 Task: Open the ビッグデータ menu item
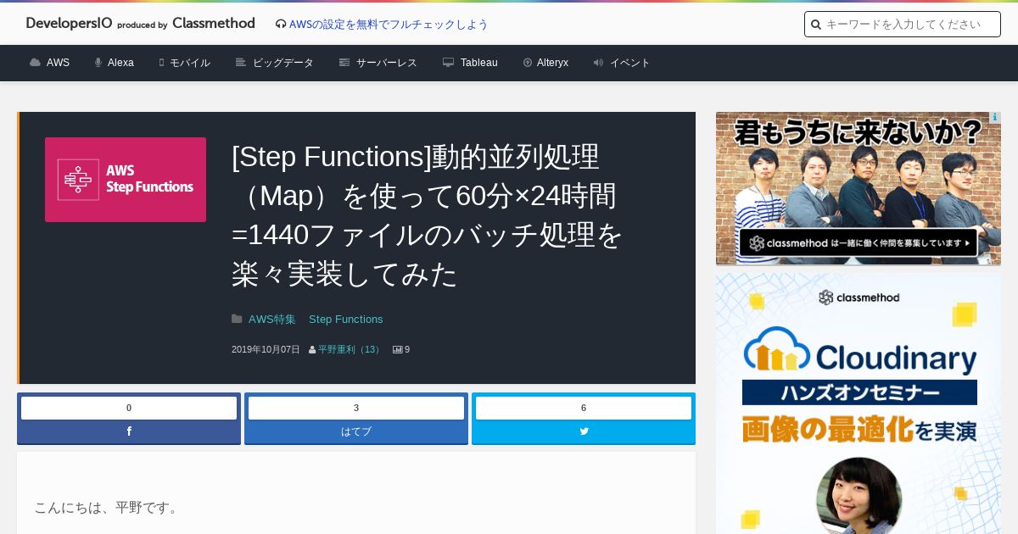pos(283,63)
